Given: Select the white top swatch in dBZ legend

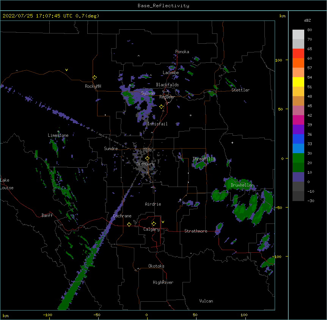Looking at the screenshot, I should pos(298,35).
